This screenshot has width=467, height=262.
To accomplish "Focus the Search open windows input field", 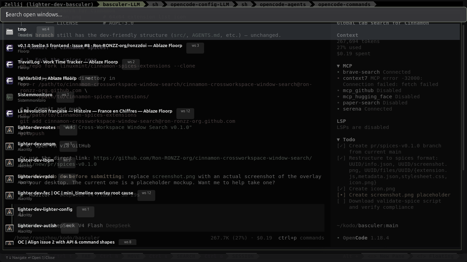I will (x=233, y=15).
